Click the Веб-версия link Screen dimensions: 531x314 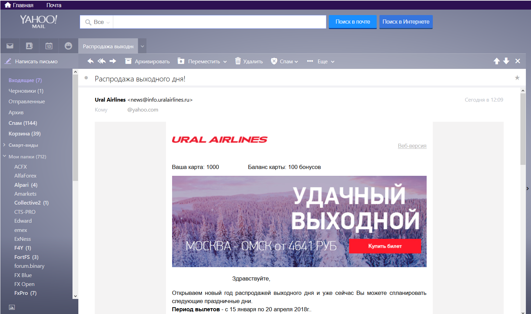coord(412,146)
